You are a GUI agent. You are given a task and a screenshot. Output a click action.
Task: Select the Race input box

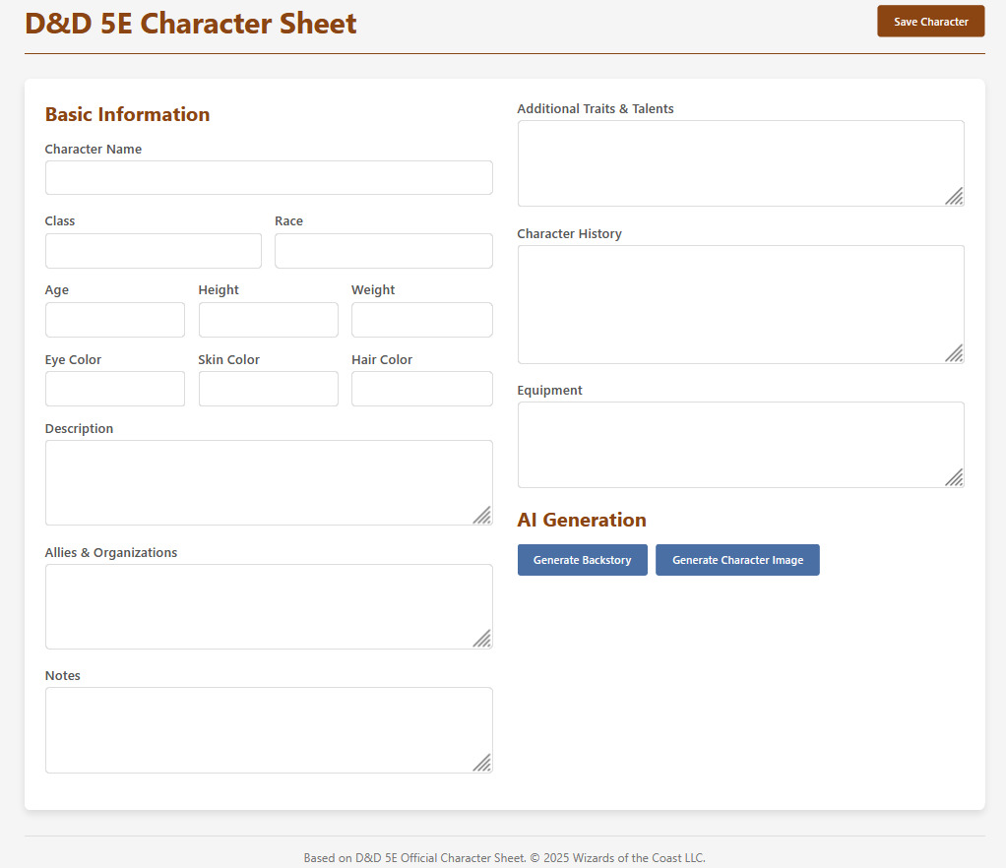(383, 251)
